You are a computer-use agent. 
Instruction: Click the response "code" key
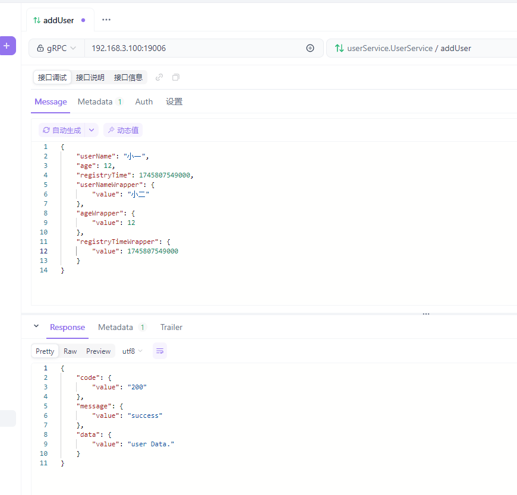tap(88, 377)
